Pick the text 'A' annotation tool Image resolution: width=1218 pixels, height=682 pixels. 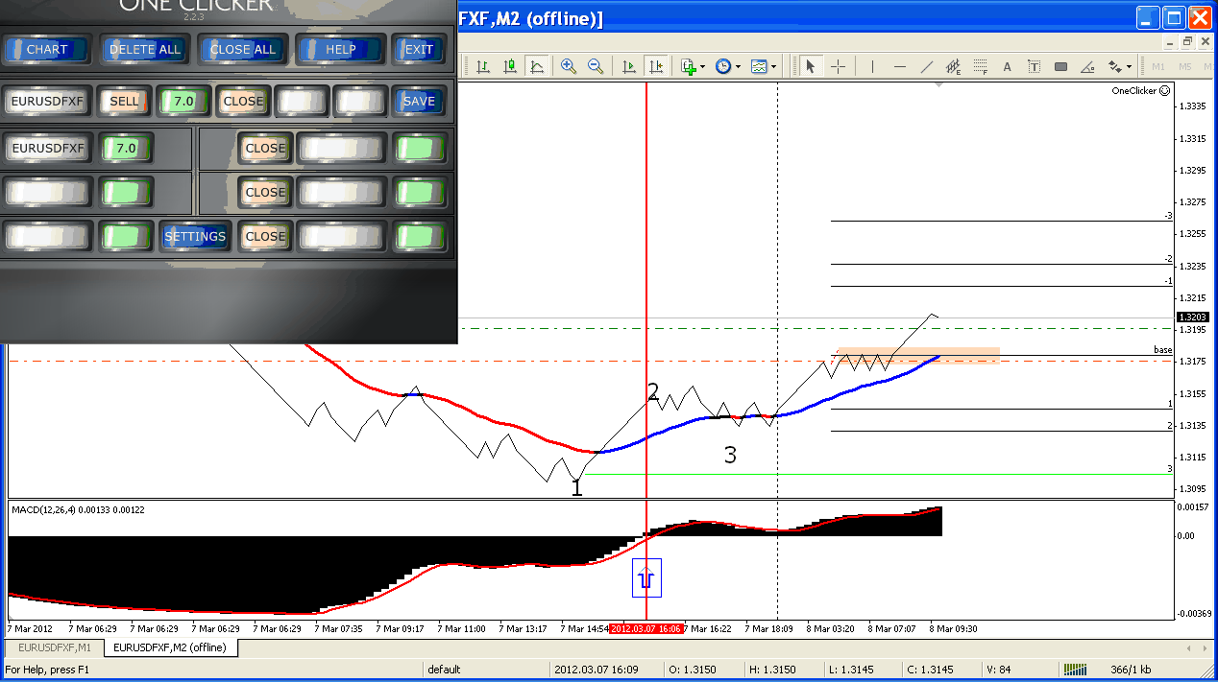pos(1007,66)
